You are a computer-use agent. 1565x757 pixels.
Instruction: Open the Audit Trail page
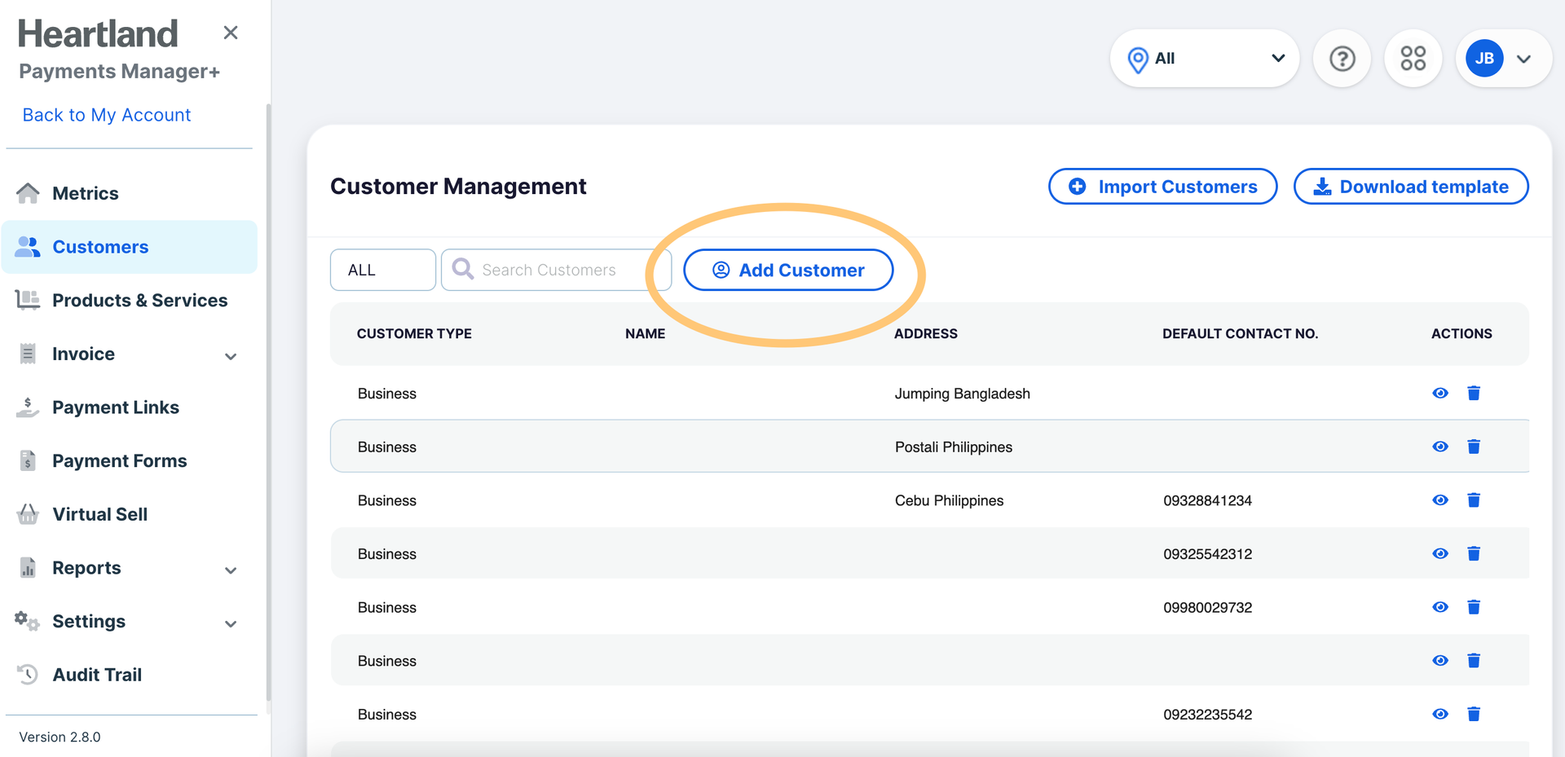[x=97, y=675]
